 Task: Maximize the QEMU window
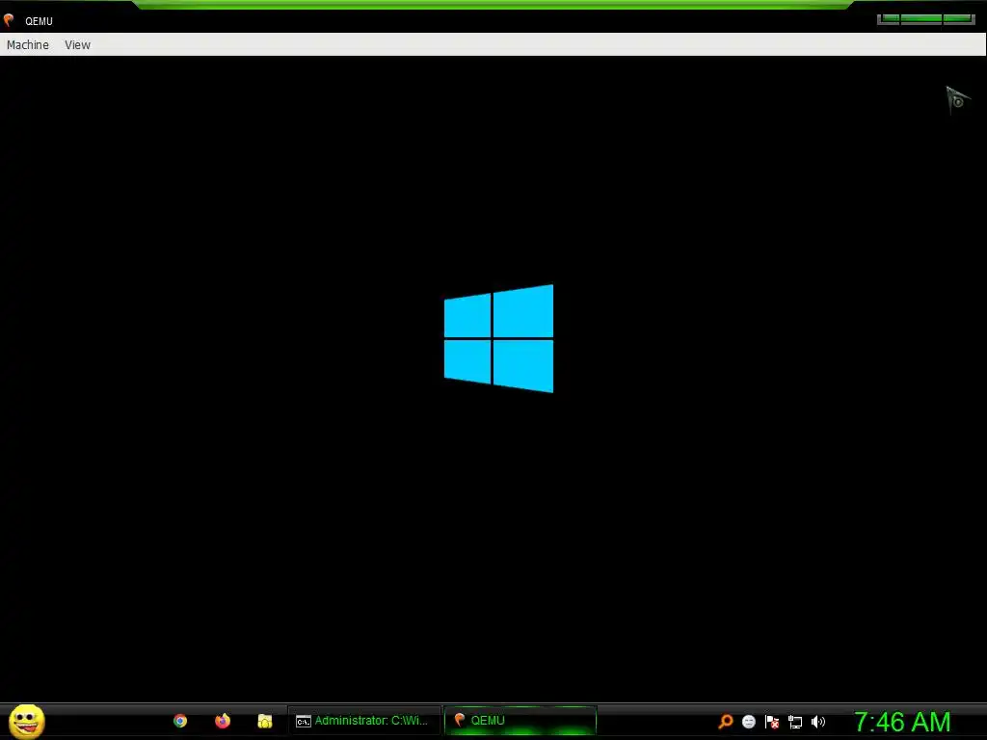[920, 19]
